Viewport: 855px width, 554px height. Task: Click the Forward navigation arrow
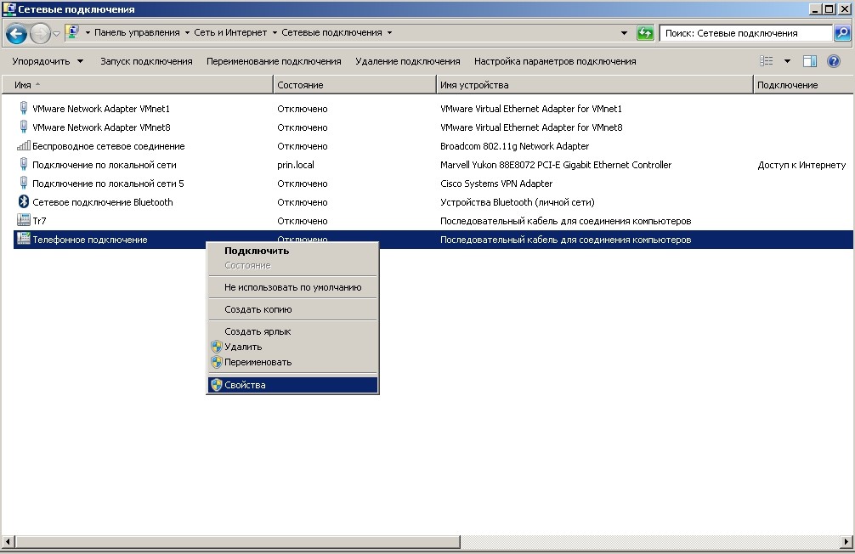pos(40,34)
